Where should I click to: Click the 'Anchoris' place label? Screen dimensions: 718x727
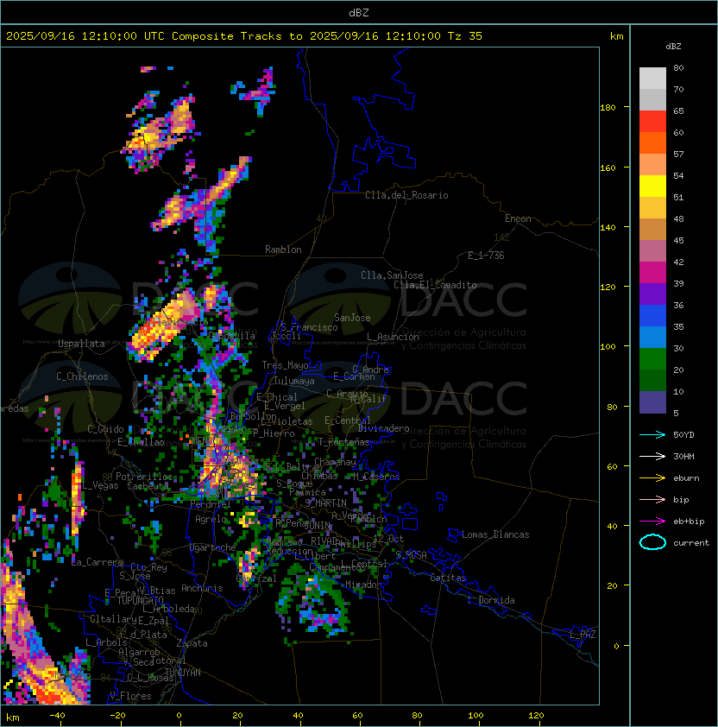(x=202, y=588)
